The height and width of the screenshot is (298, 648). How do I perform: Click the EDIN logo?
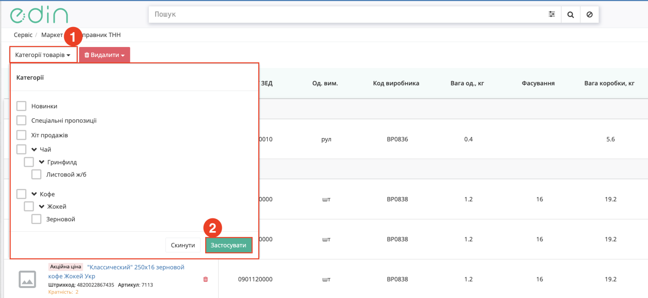click(39, 15)
